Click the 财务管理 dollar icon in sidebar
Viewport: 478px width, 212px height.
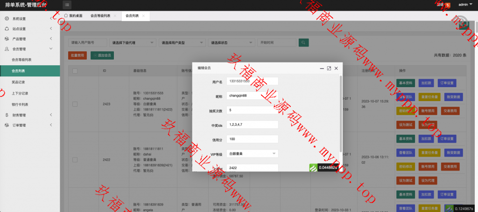(x=7, y=115)
